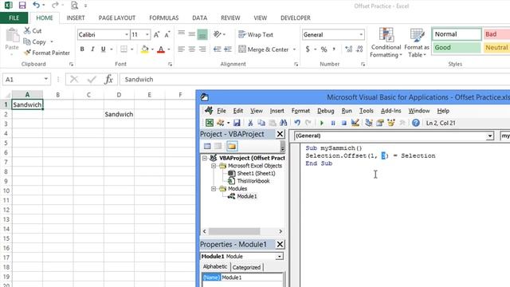510x287 pixels.
Task: Activate Format Painter
Action: tap(47, 53)
